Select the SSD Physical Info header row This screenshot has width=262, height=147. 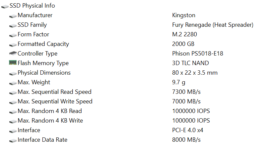coord(32,6)
